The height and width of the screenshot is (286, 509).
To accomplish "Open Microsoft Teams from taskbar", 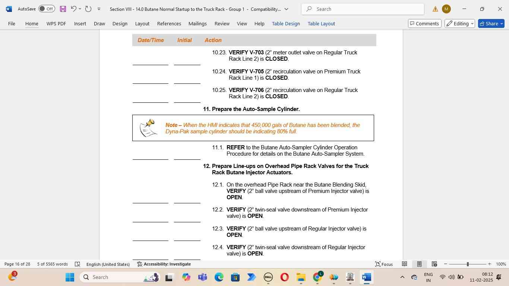I will [202, 277].
